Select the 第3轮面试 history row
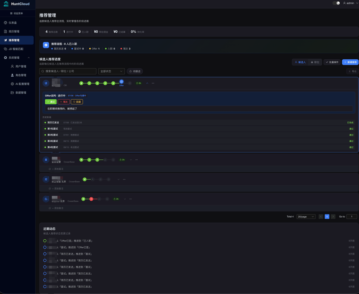 199,141
